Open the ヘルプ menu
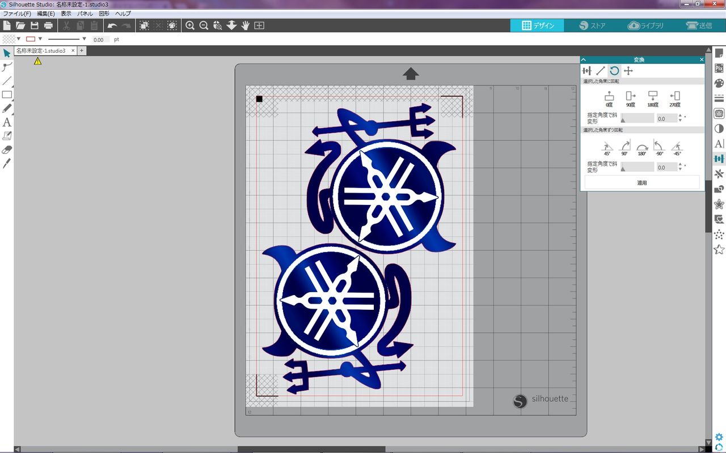The height and width of the screenshot is (453, 726). tap(123, 14)
